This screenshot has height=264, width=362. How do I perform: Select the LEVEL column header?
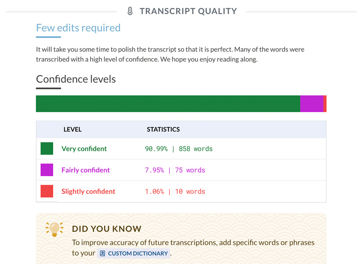(73, 129)
